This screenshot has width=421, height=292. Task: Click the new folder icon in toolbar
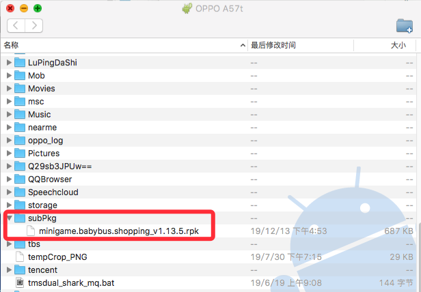click(405, 26)
